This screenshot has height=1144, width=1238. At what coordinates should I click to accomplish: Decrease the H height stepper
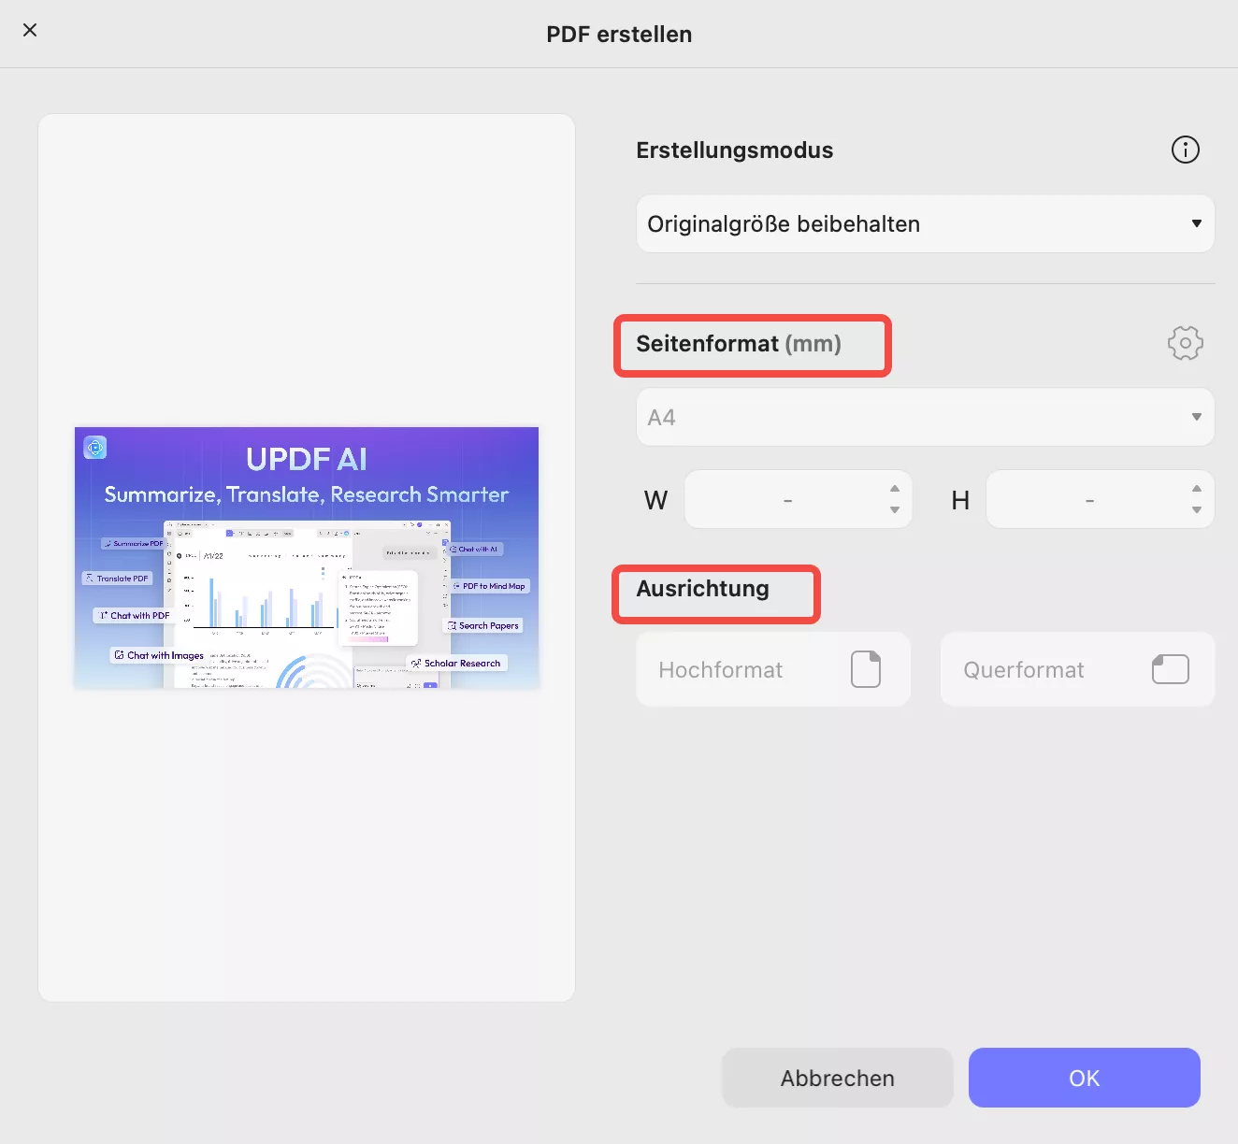coord(1197,510)
